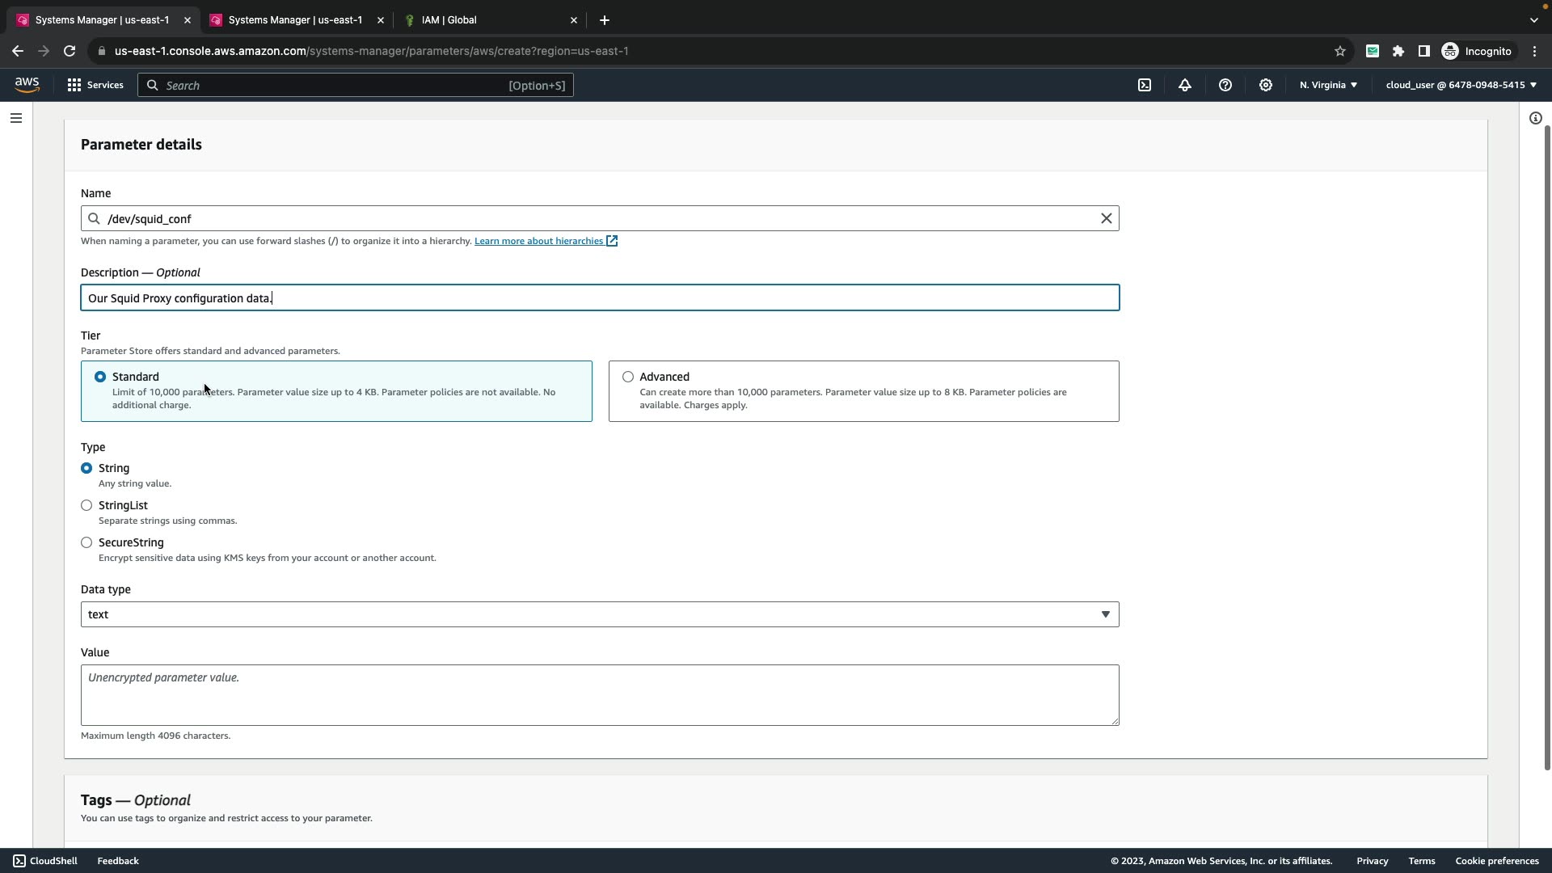Open the notifications bell icon
1552x873 pixels.
coord(1185,85)
